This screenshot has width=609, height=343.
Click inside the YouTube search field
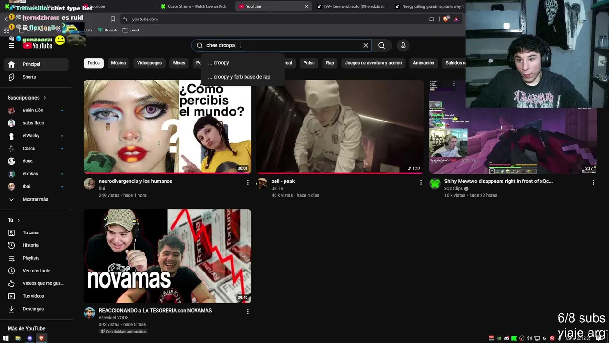tap(281, 45)
